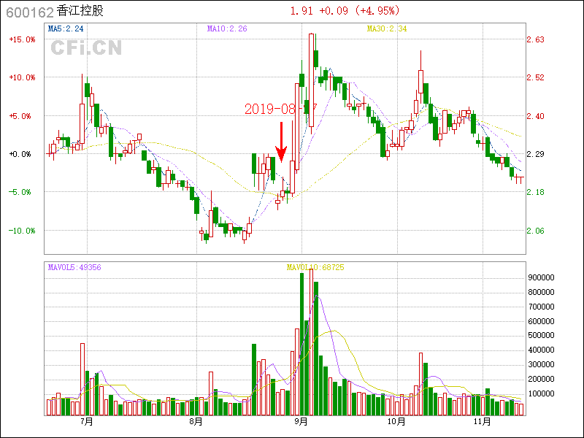Click the MA5:2.24 indicator label

66,29
